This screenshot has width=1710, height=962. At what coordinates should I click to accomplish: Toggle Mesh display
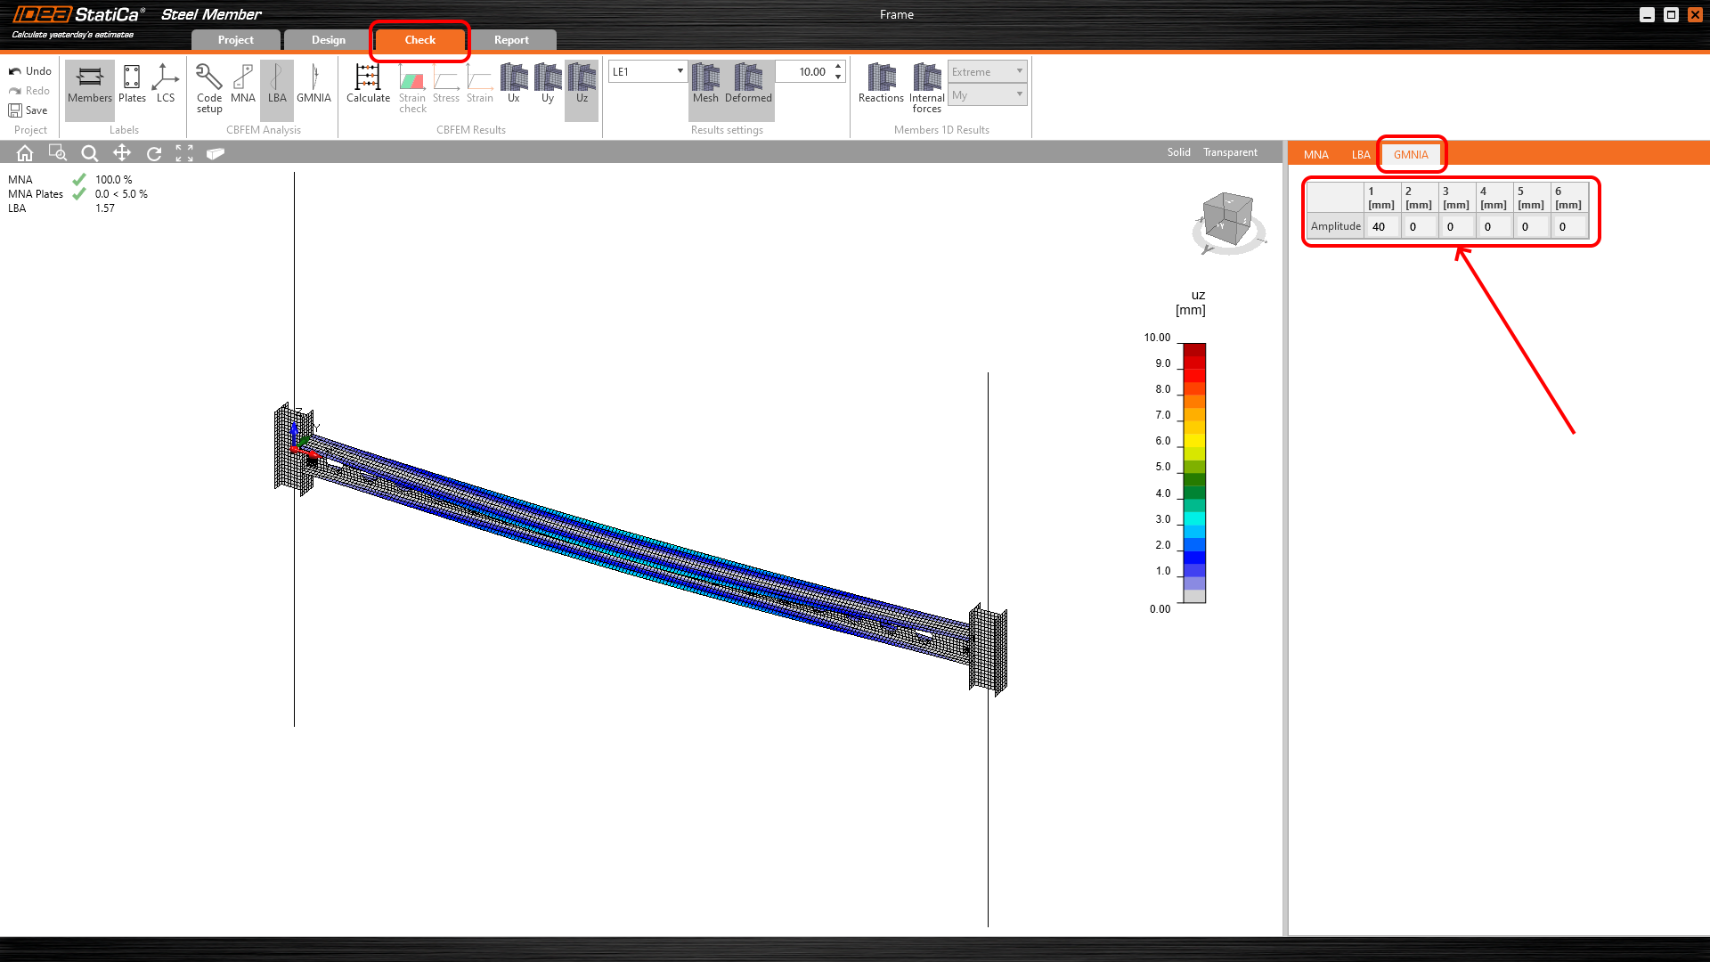705,84
